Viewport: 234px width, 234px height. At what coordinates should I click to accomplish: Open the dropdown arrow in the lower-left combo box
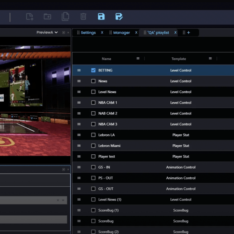click(x=63, y=200)
